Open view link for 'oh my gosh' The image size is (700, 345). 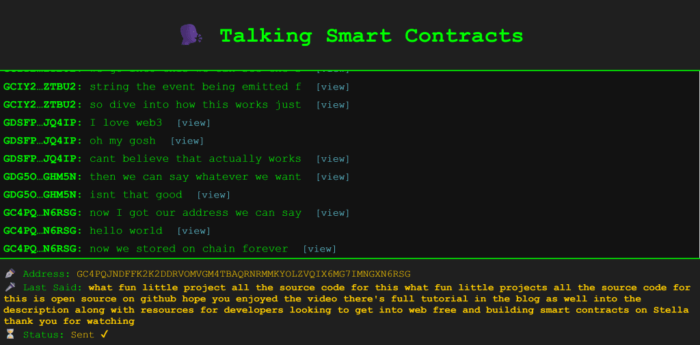[x=187, y=141]
